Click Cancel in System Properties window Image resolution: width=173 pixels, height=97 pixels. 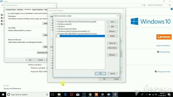[40, 60]
